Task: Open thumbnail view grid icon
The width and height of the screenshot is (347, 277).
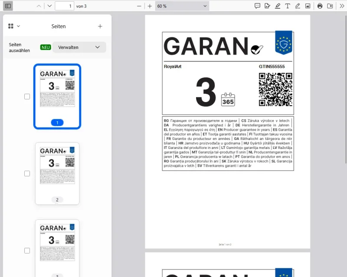Action: (10, 26)
